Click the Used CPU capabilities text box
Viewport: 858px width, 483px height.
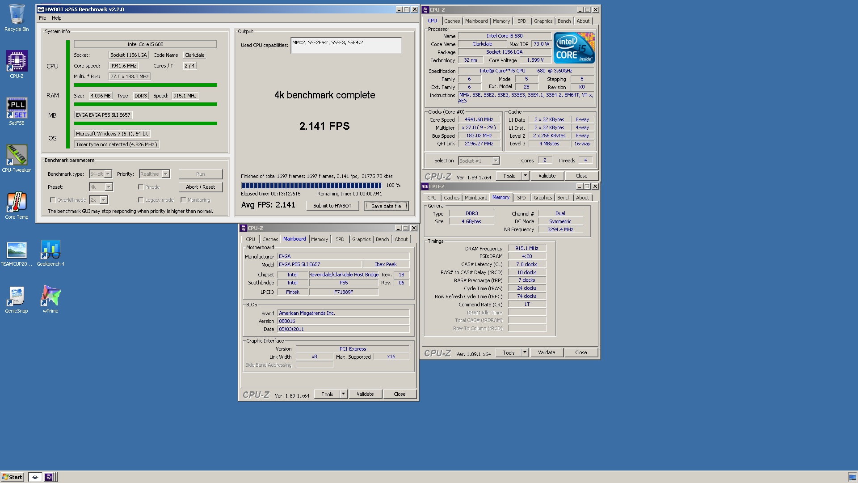346,46
